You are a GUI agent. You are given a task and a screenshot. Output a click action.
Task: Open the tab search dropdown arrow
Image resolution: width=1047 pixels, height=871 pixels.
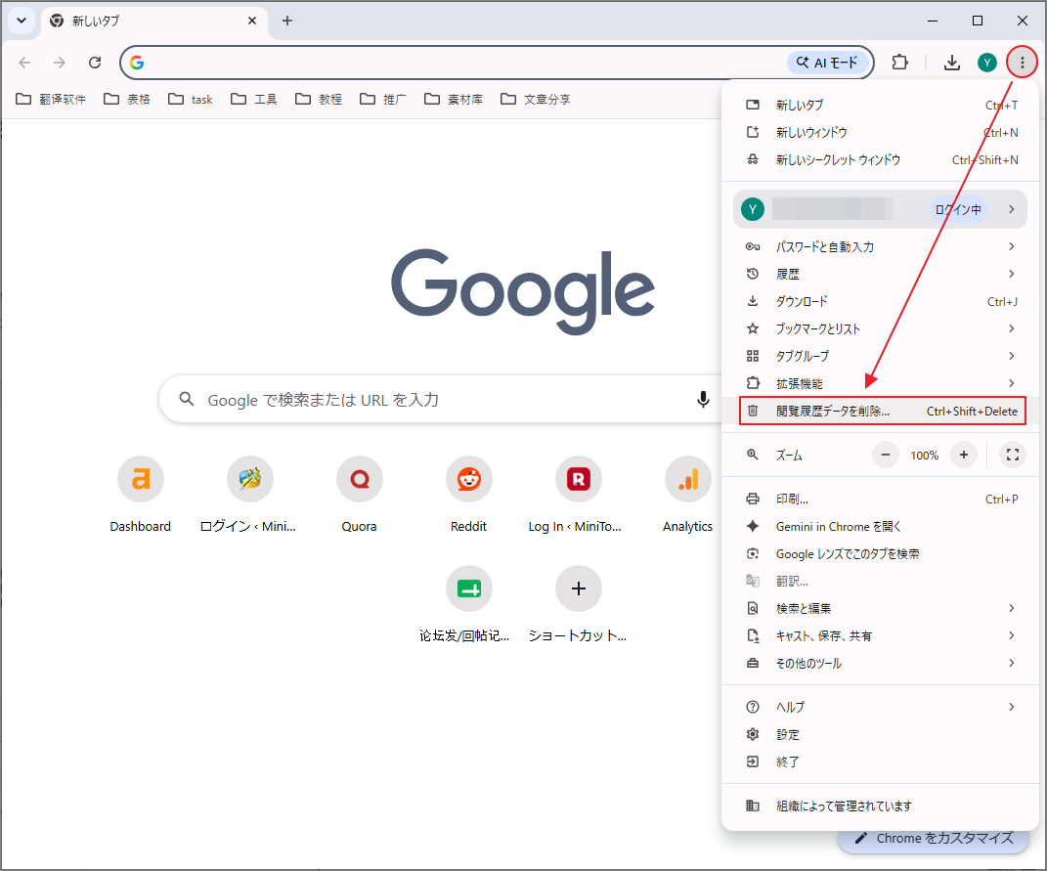tap(22, 21)
